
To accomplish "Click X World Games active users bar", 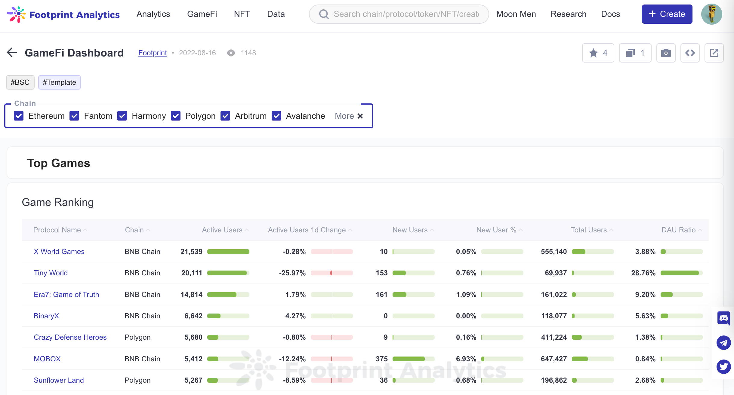I will (x=228, y=252).
